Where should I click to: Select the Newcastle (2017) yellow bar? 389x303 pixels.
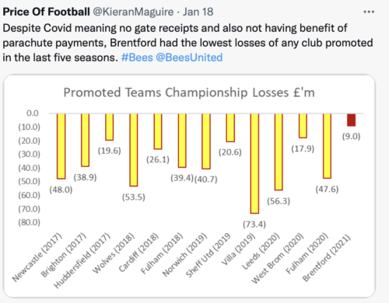click(x=61, y=146)
